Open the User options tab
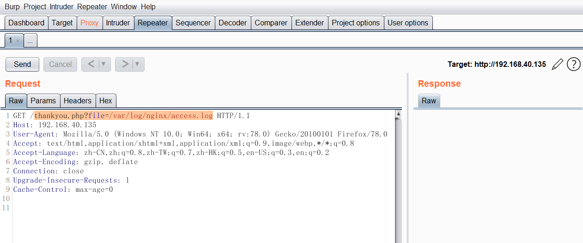This screenshot has height=243, width=583. pyautogui.click(x=408, y=23)
